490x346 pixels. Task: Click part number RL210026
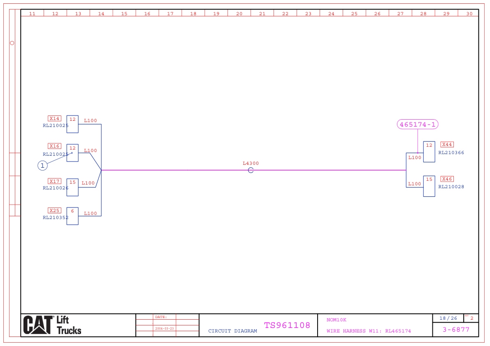point(56,188)
